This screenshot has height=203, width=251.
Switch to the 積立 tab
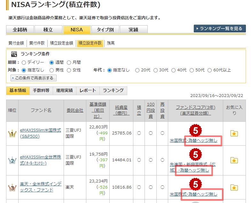pos(48,29)
